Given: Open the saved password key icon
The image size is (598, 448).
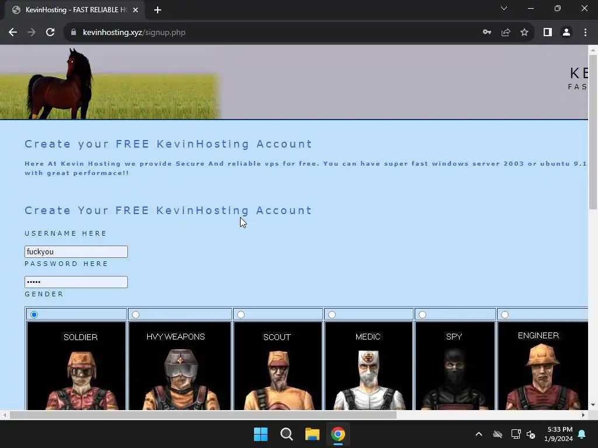Looking at the screenshot, I should (487, 33).
